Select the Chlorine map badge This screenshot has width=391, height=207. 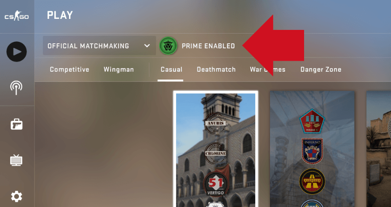tap(215, 153)
